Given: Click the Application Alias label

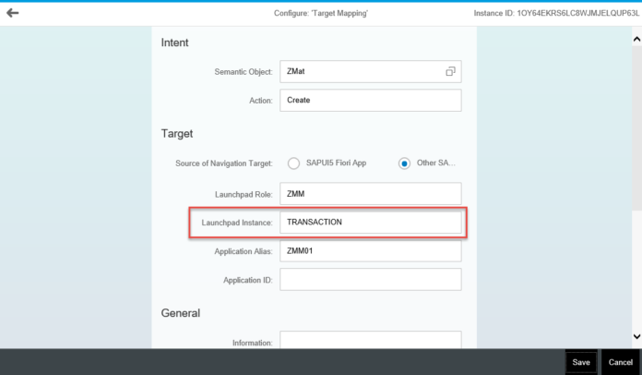Looking at the screenshot, I should 244,251.
